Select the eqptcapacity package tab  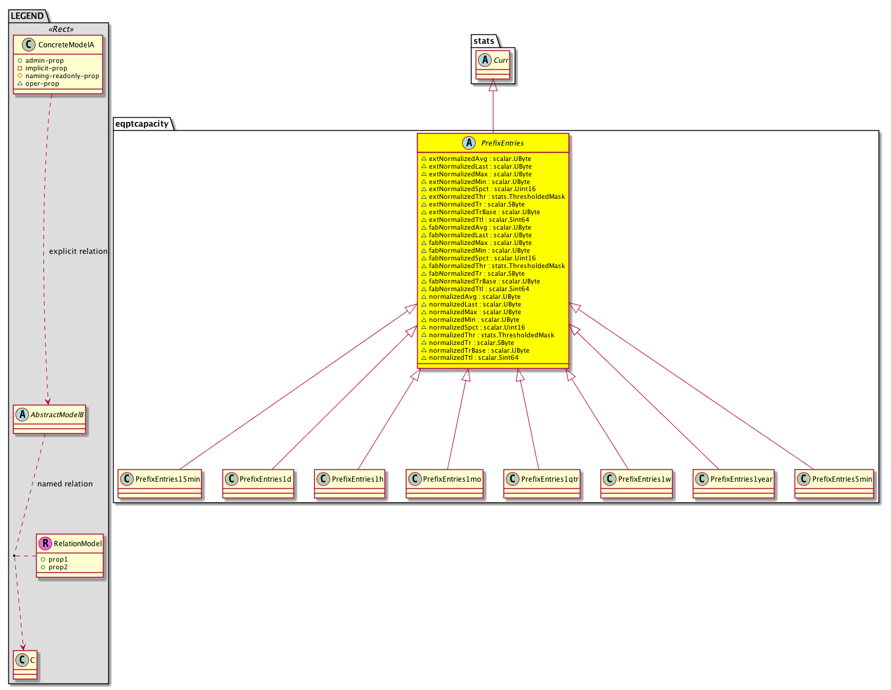tap(142, 124)
